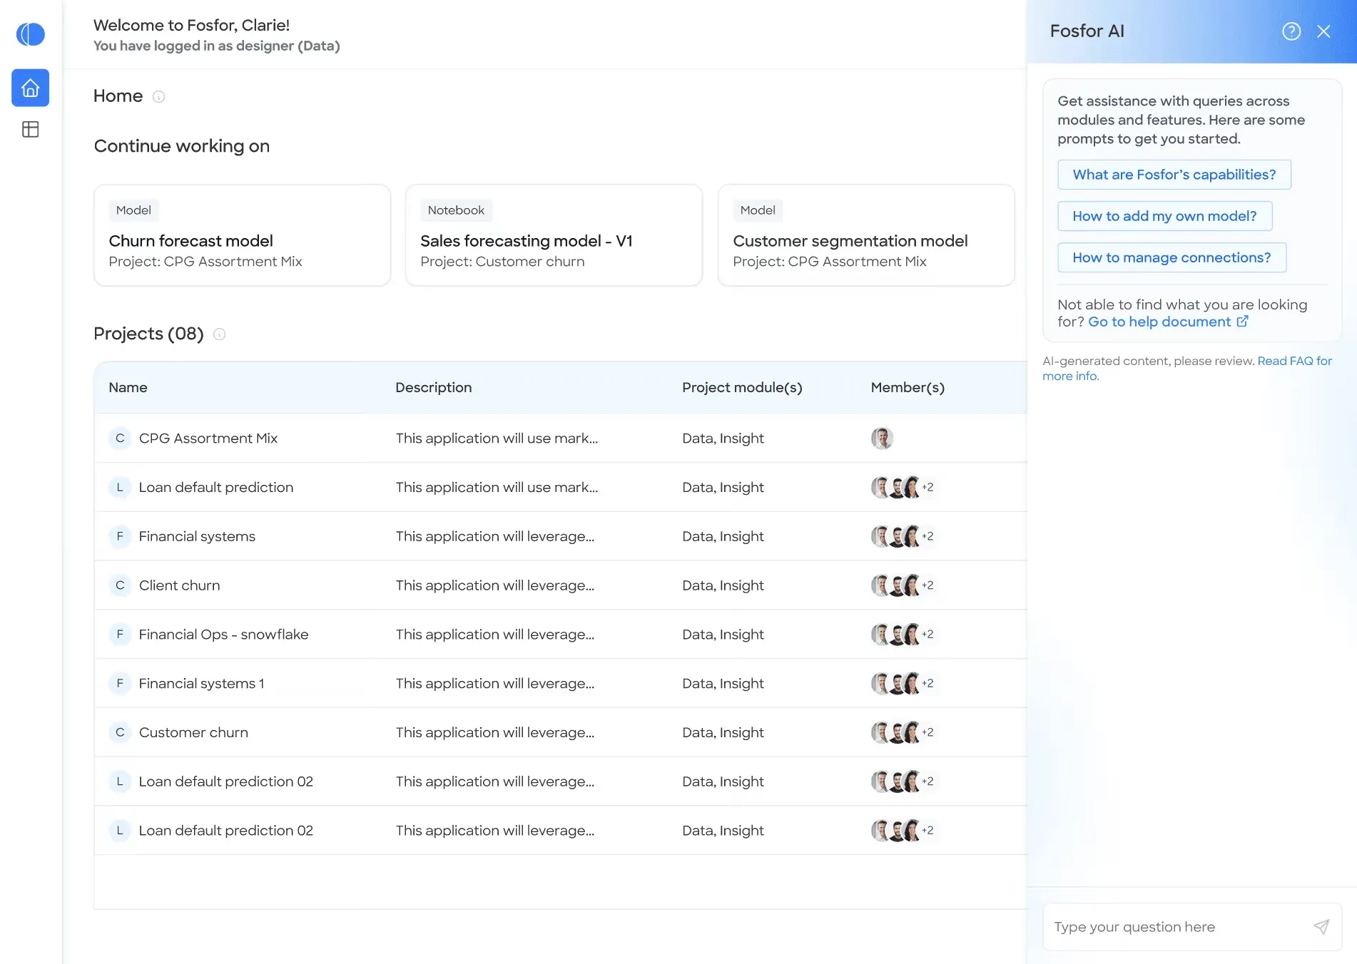Click the Project module(s) column header
This screenshot has height=964, width=1357.
(742, 387)
